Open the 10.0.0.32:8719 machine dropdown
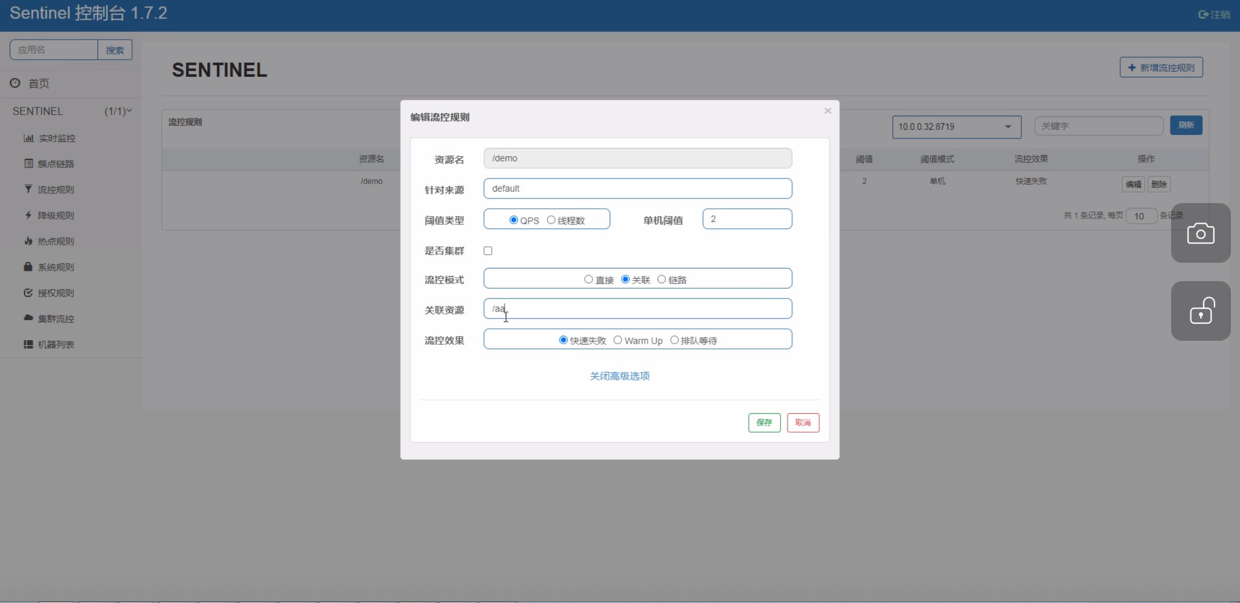The width and height of the screenshot is (1240, 603). tap(956, 127)
